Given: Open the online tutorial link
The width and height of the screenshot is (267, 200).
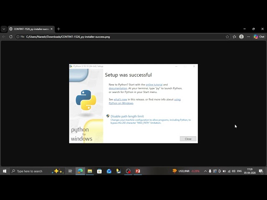Looking at the screenshot, I should click(x=154, y=85).
